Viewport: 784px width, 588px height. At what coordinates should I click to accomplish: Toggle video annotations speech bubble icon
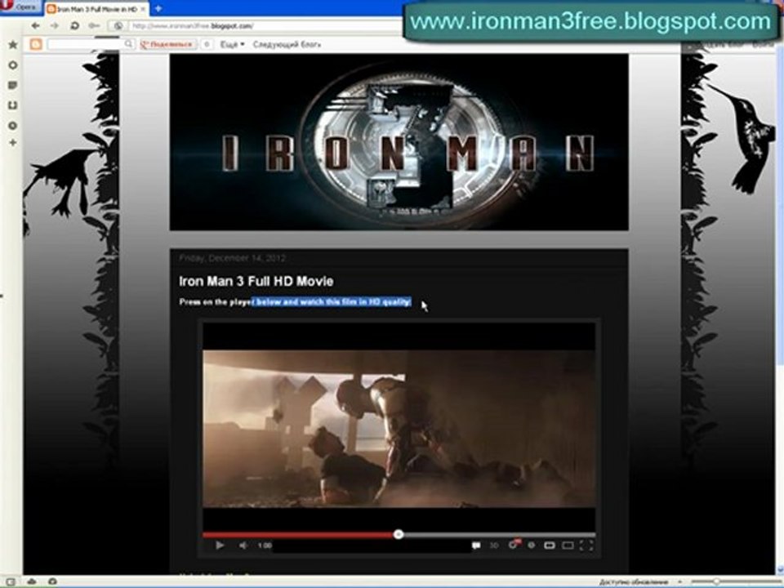[x=476, y=546]
